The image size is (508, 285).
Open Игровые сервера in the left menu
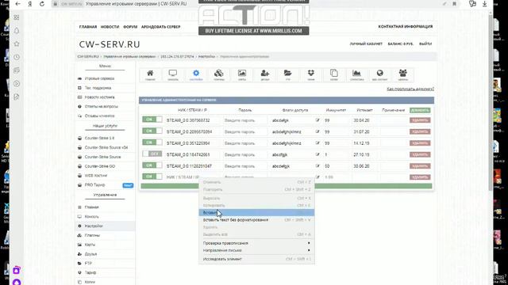(99, 78)
